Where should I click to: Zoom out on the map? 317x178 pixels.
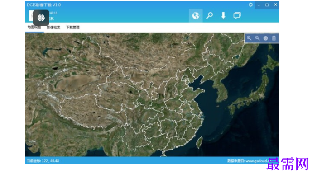point(257,38)
